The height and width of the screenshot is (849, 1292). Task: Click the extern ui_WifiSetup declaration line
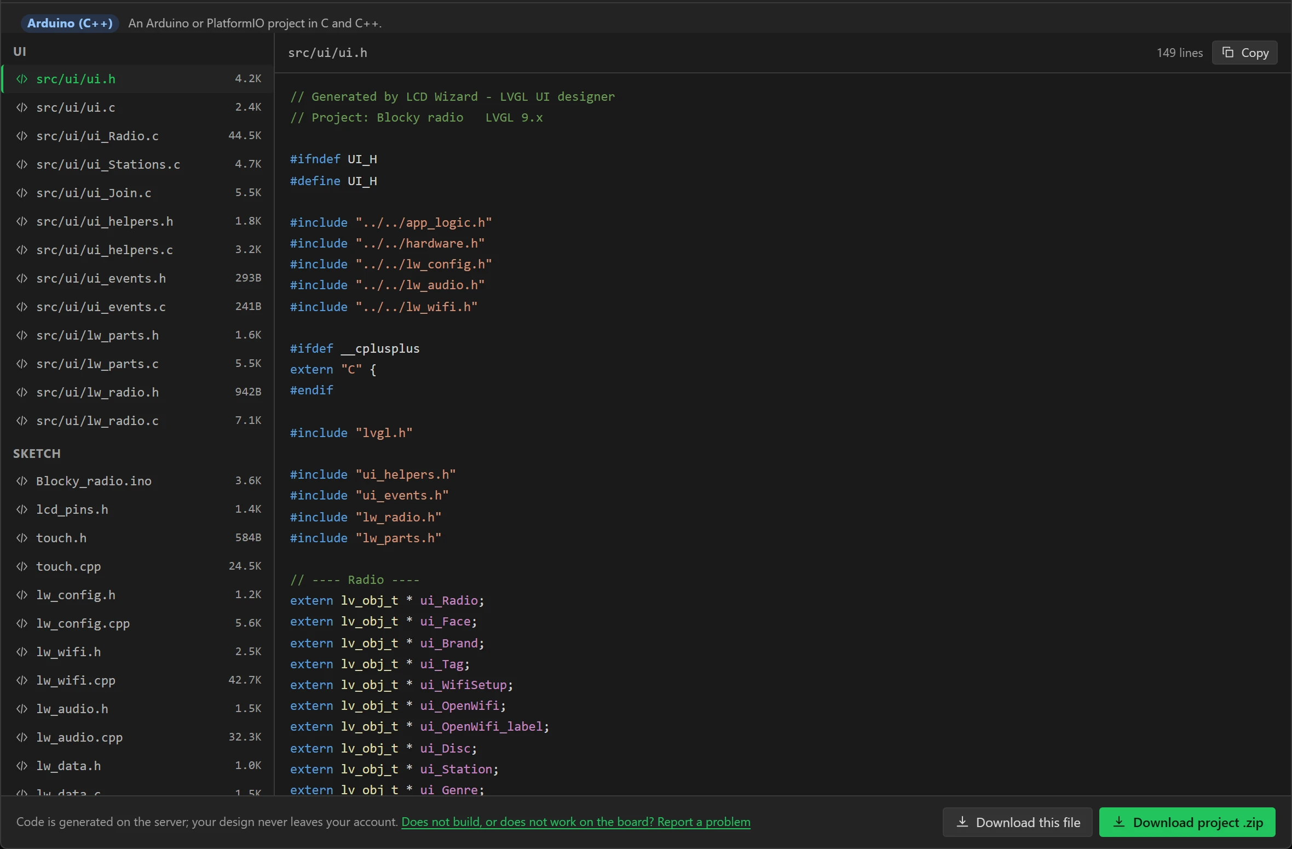pos(401,685)
